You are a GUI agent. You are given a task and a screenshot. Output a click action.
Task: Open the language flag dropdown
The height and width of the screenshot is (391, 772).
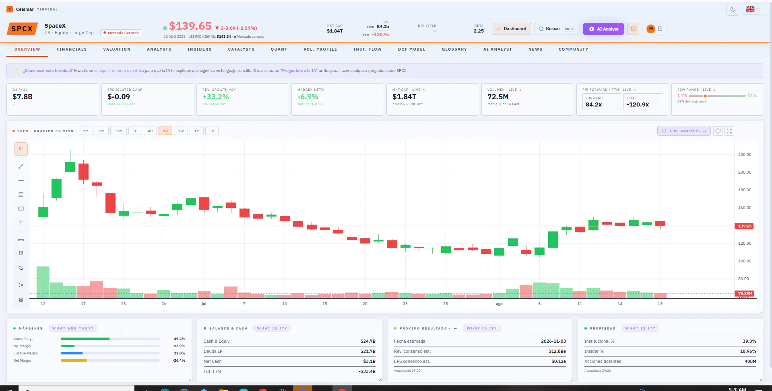[x=752, y=9]
